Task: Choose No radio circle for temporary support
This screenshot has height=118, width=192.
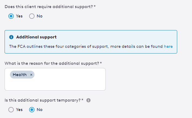Action: coord(32,110)
